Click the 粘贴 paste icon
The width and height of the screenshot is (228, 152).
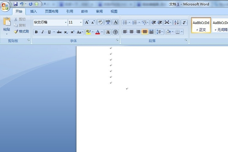[x=7, y=22]
